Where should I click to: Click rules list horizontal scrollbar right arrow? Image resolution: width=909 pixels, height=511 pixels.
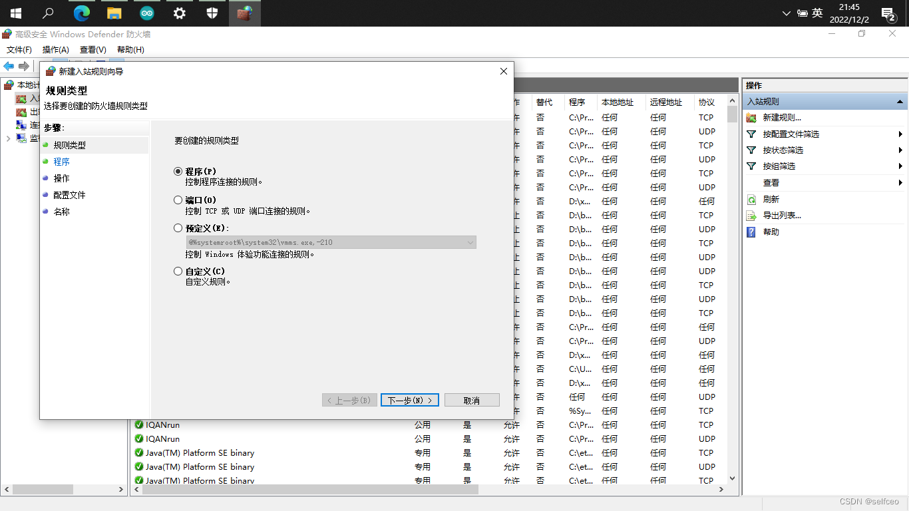721,489
